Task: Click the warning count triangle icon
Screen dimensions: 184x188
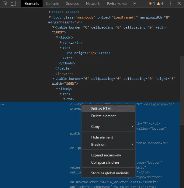Action: point(158,3)
